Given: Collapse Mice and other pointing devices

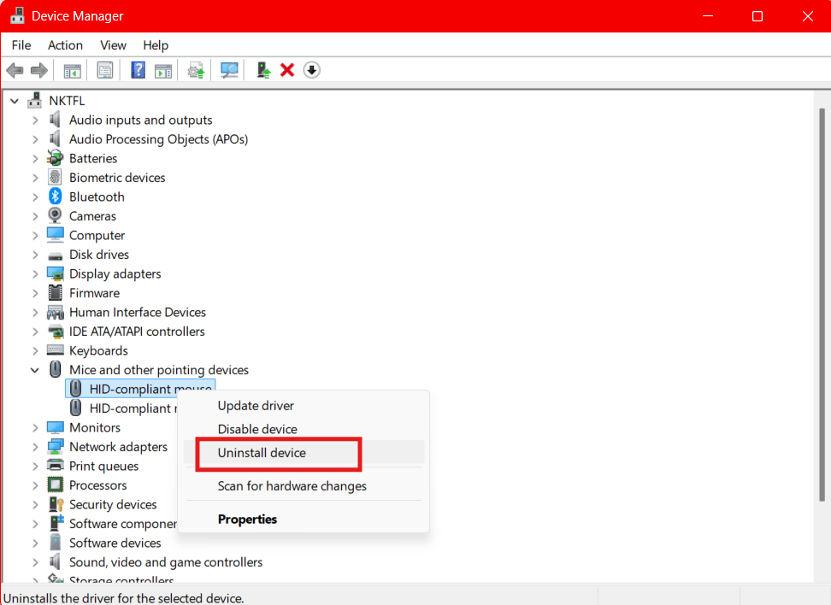Looking at the screenshot, I should pos(35,370).
